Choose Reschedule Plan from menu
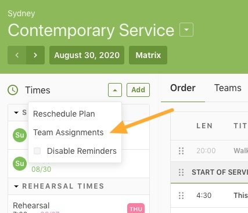Screen dimensions: 248x213 (64, 114)
